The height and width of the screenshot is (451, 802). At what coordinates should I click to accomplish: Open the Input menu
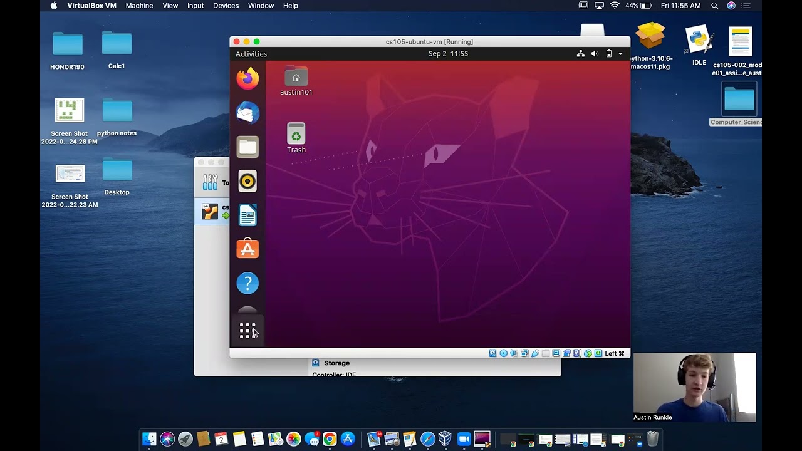(195, 6)
